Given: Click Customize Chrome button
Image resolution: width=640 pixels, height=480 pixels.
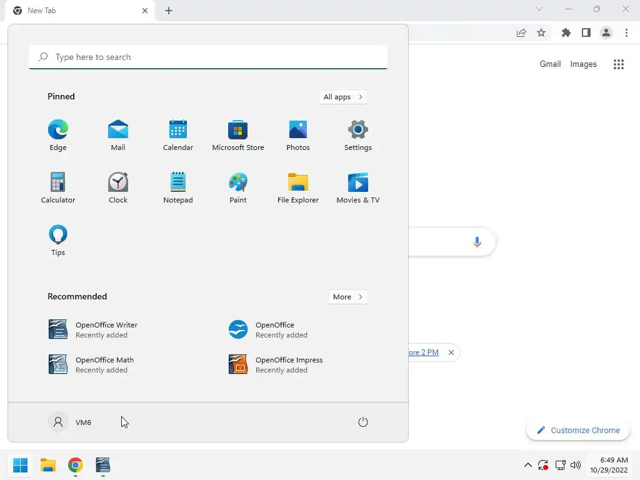Looking at the screenshot, I should pos(578,430).
